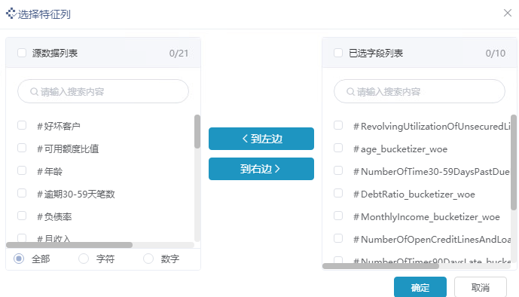Image resolution: width=519 pixels, height=297 pixels.
Task: Check the 已选字段列表 select-all checkbox
Action: tap(338, 53)
